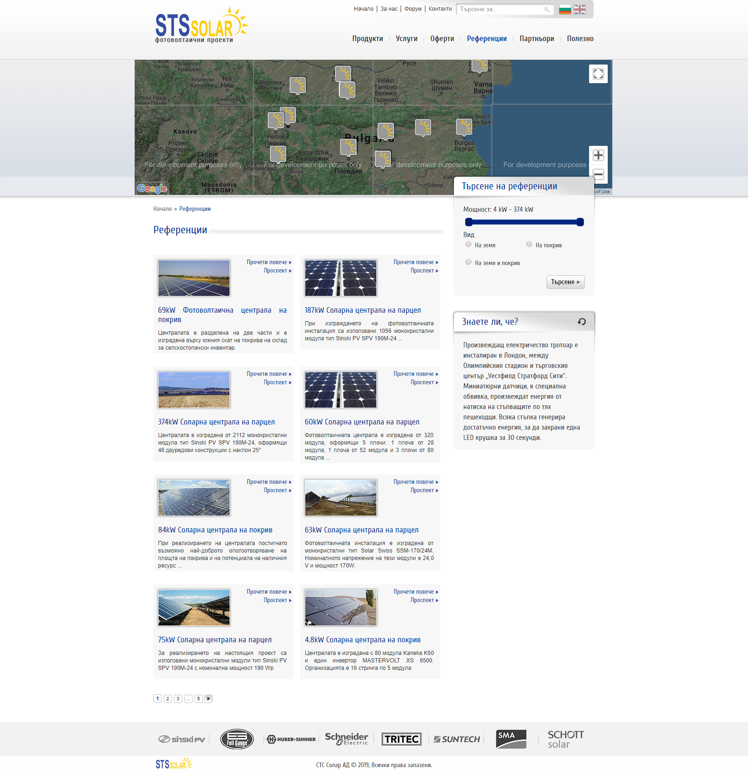Open '84kW Соларна централа на покрив' title
The height and width of the screenshot is (776, 748).
tap(215, 530)
